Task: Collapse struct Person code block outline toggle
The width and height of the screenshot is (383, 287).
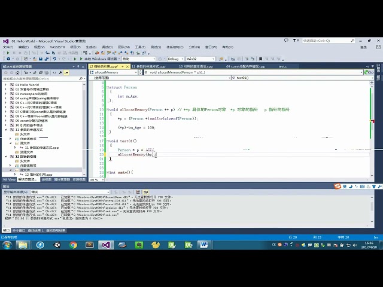Action: pos(108,87)
